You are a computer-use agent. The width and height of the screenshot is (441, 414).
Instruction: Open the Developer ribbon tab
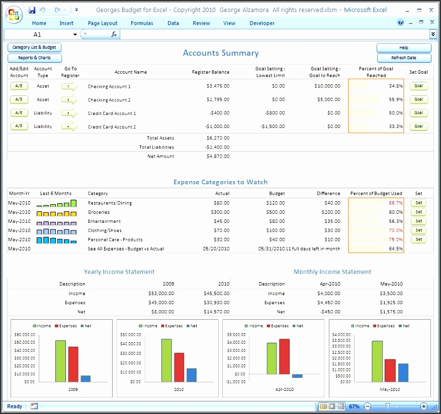point(262,23)
